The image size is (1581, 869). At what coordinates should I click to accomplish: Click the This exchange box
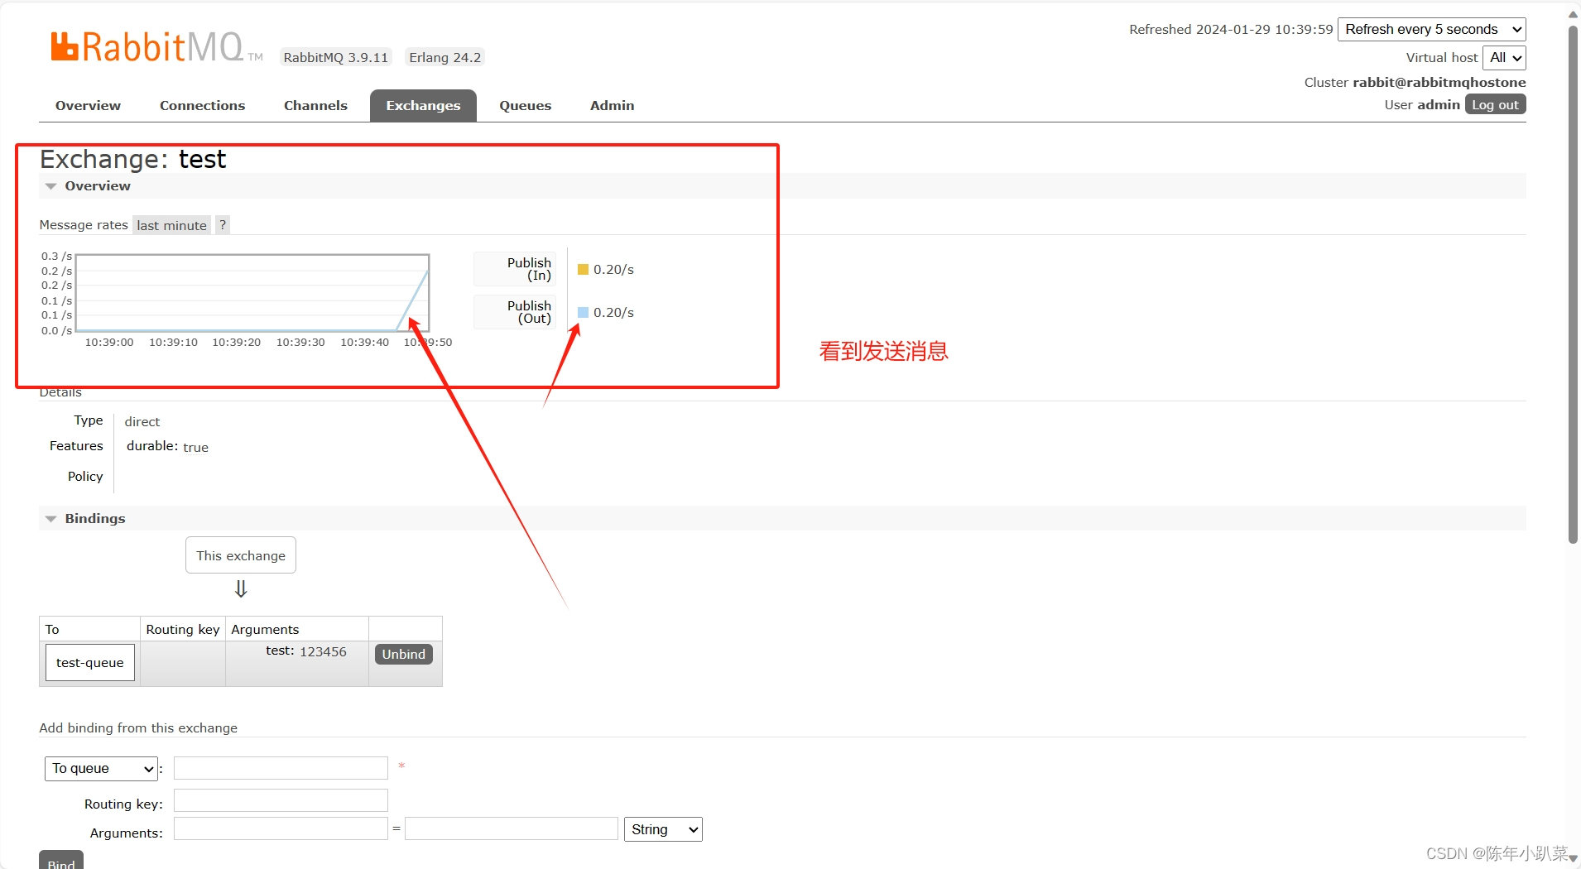[241, 555]
